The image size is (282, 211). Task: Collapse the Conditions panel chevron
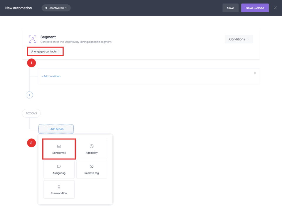pyautogui.click(x=248, y=39)
